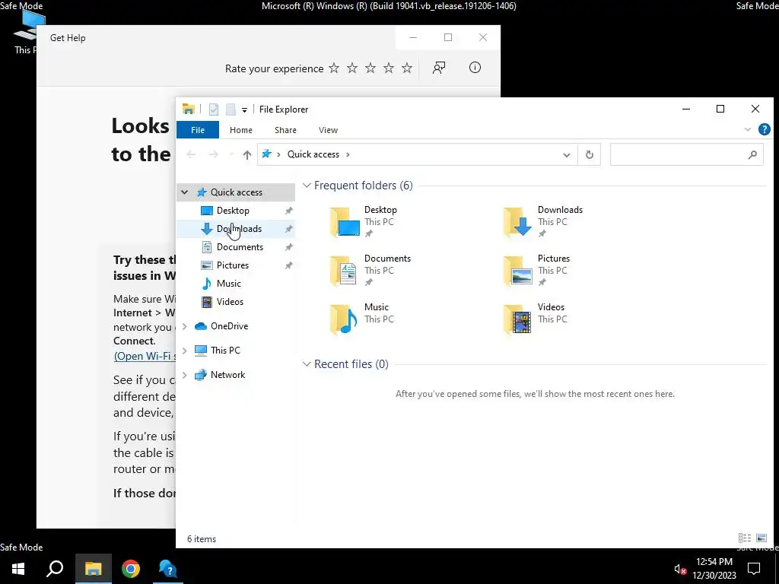Expand the Network tree node
Screen dimensions: 779x584
pos(184,375)
